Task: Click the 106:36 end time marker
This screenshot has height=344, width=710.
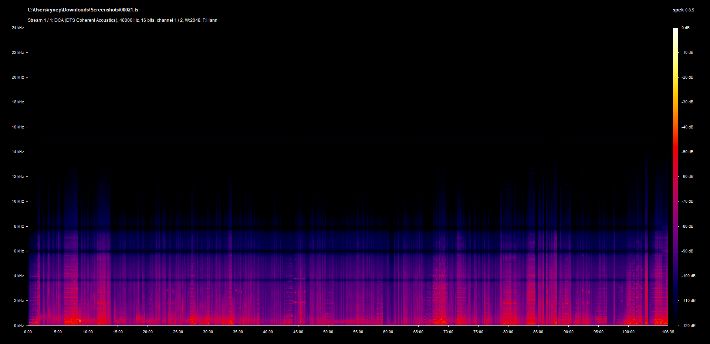Action: pos(668,332)
